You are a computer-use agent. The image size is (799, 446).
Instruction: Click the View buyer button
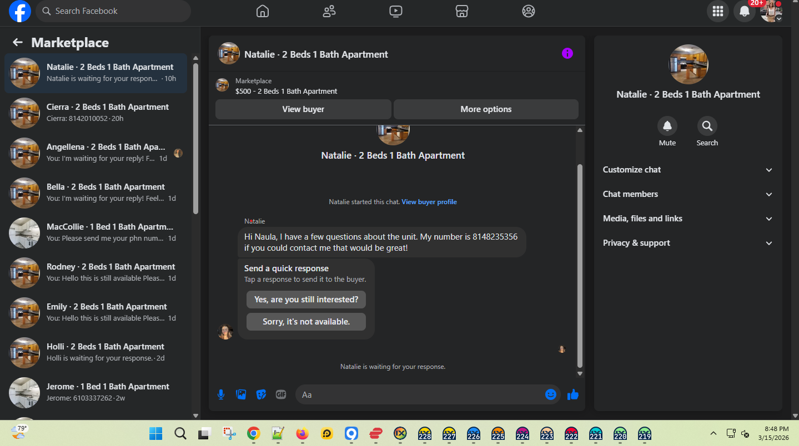(x=303, y=109)
